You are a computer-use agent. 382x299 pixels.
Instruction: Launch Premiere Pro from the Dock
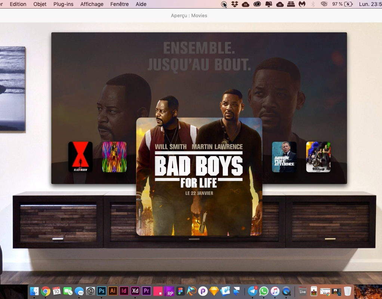click(x=147, y=291)
